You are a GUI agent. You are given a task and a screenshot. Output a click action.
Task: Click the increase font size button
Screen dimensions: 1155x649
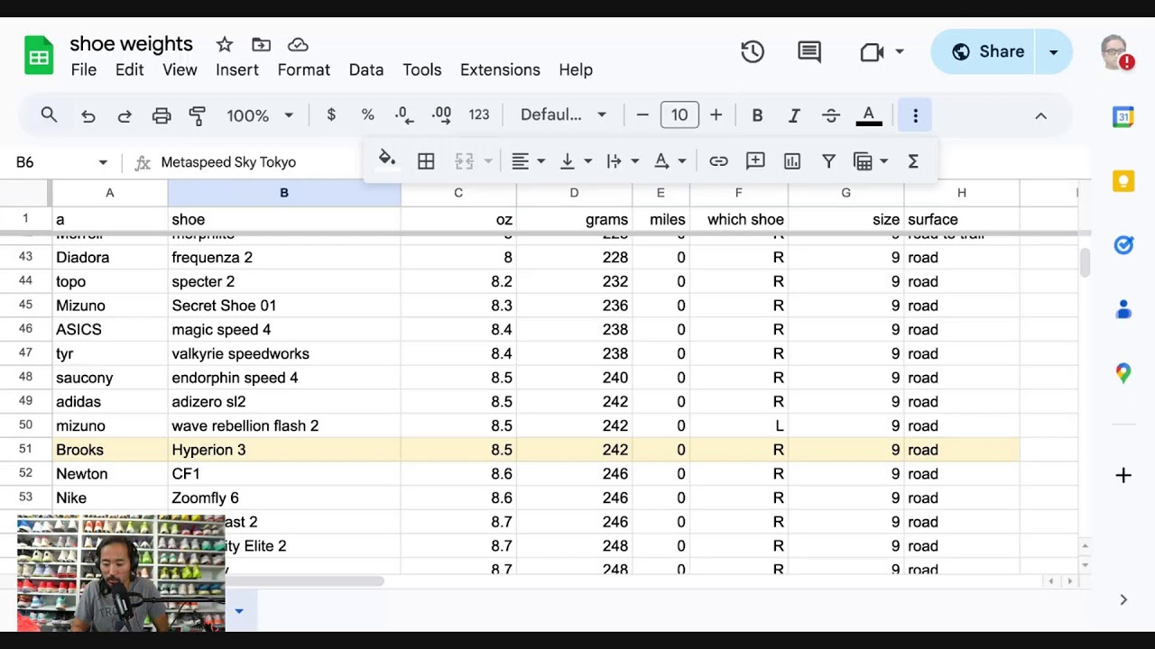(716, 115)
